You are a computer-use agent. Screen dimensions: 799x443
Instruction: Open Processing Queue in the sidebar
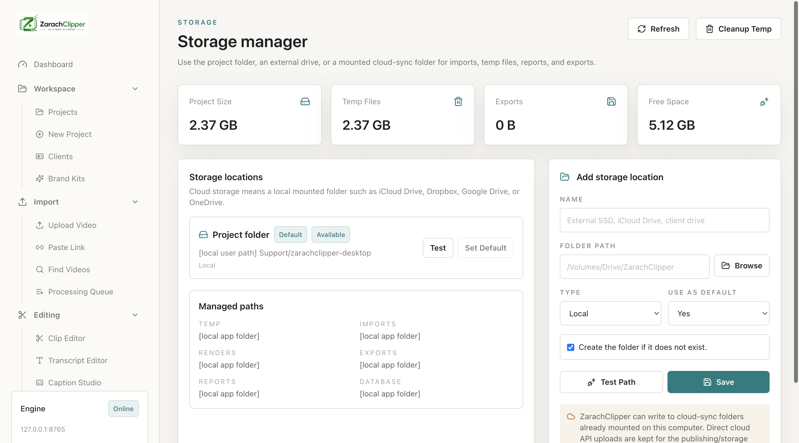coord(81,292)
